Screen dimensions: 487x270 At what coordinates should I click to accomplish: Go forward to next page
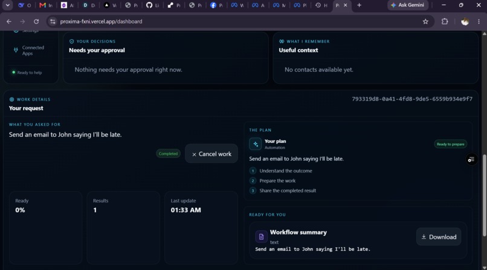tap(22, 21)
